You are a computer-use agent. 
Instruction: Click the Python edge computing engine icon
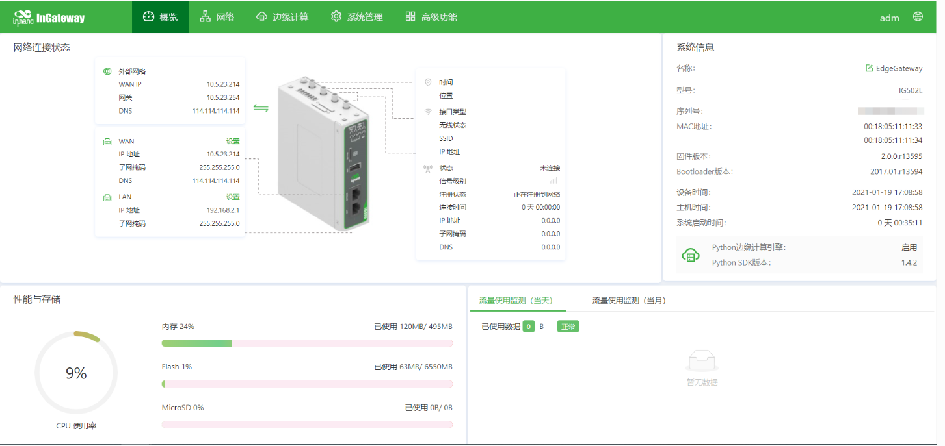pyautogui.click(x=690, y=255)
